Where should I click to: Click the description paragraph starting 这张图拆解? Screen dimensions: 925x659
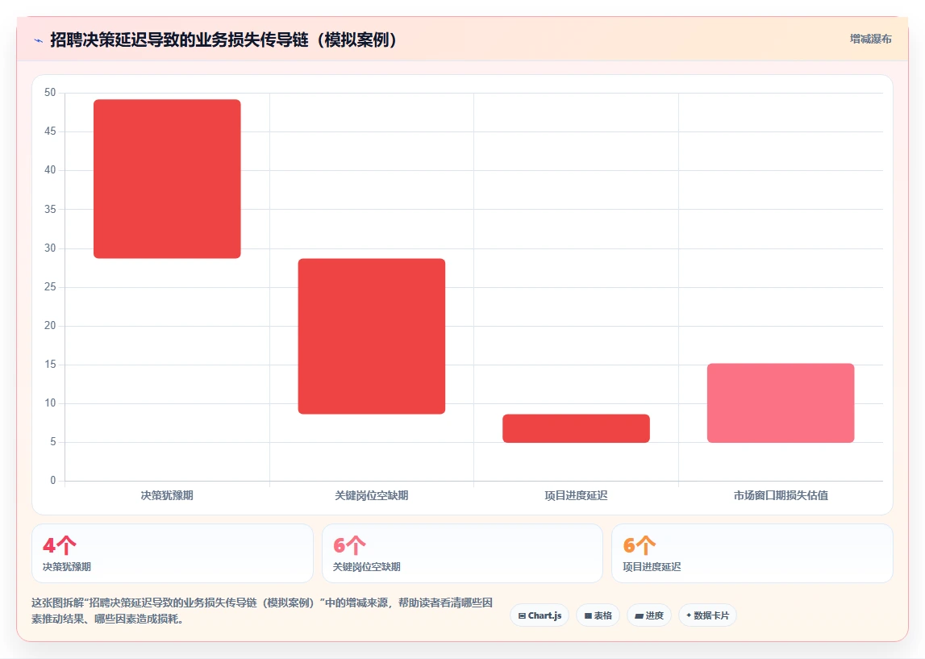(x=262, y=611)
